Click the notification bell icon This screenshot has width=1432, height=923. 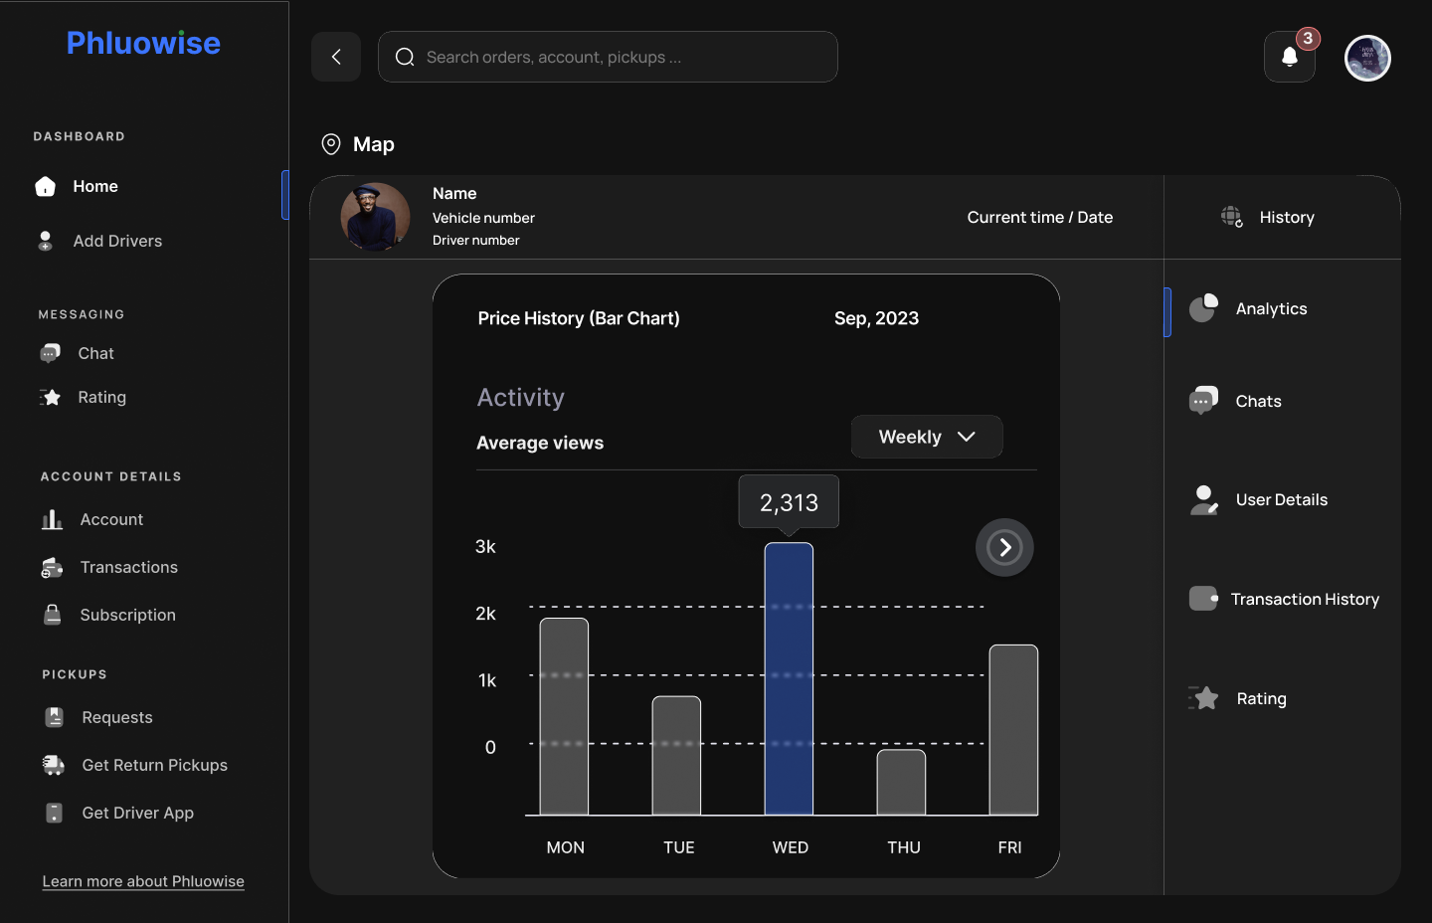[x=1289, y=58]
